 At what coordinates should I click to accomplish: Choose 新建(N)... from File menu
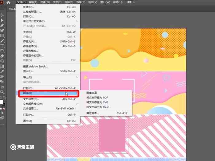point(48,7)
